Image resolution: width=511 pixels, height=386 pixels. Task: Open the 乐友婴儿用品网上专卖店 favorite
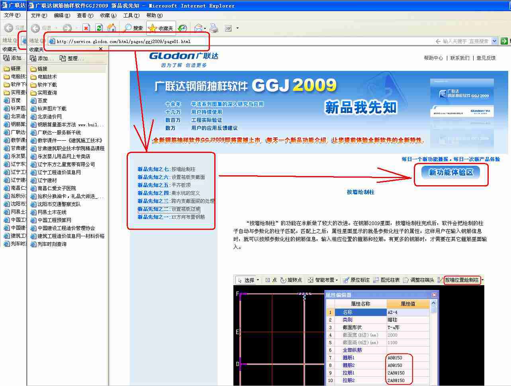click(60, 156)
